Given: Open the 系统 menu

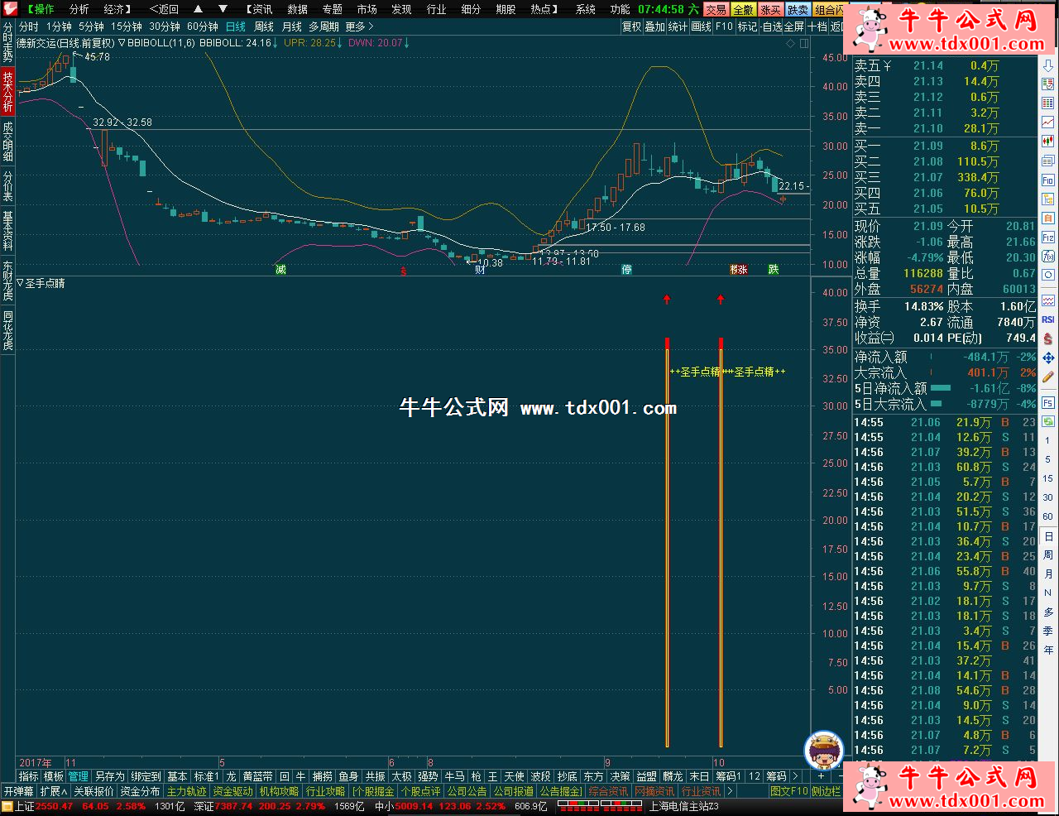Looking at the screenshot, I should pos(585,9).
